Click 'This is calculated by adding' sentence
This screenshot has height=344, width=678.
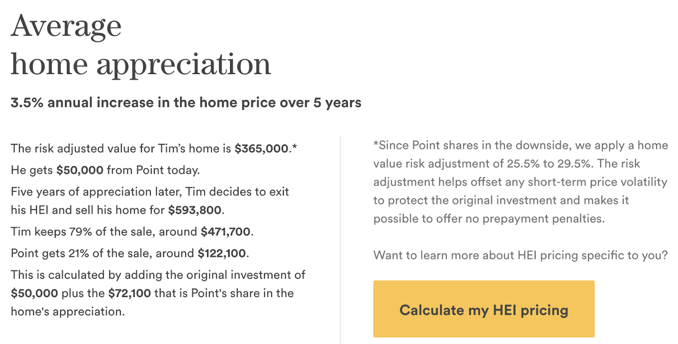pos(158,293)
